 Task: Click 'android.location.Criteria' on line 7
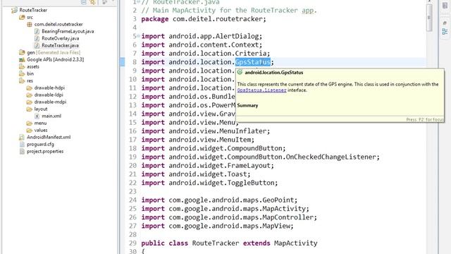point(218,54)
